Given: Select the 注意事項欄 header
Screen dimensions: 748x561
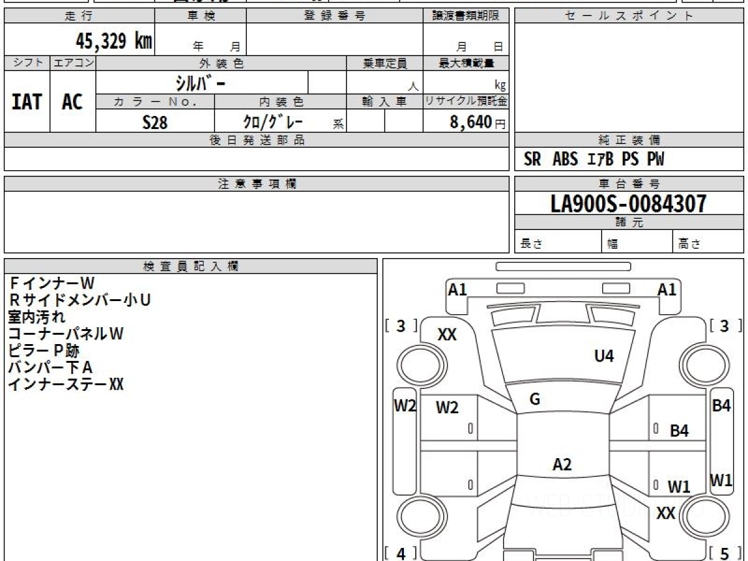Looking at the screenshot, I should 256,184.
